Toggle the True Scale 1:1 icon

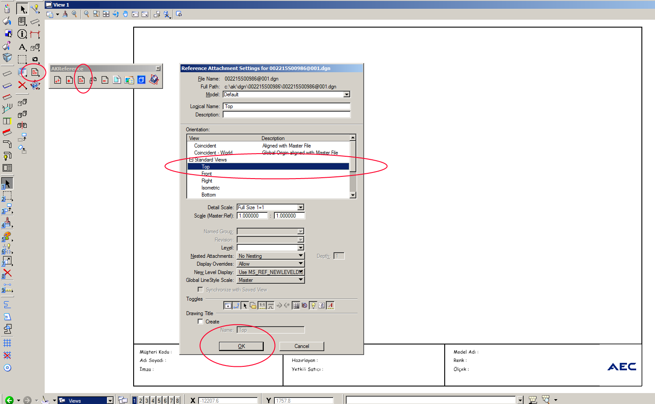click(x=262, y=306)
